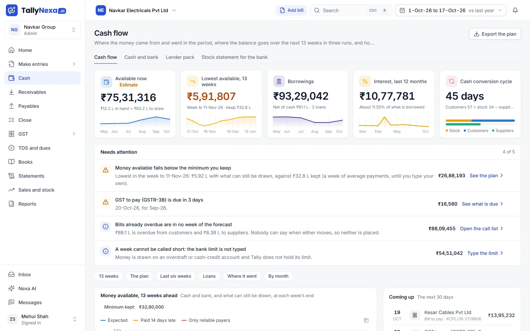Toggle Paid 14 days late series

(154, 320)
